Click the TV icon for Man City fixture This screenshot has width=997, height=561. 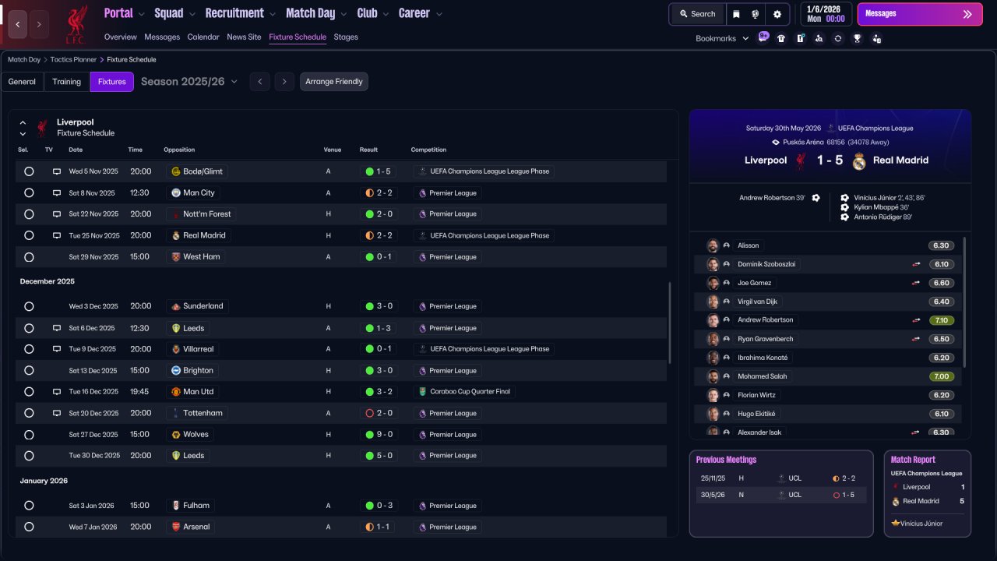[57, 192]
